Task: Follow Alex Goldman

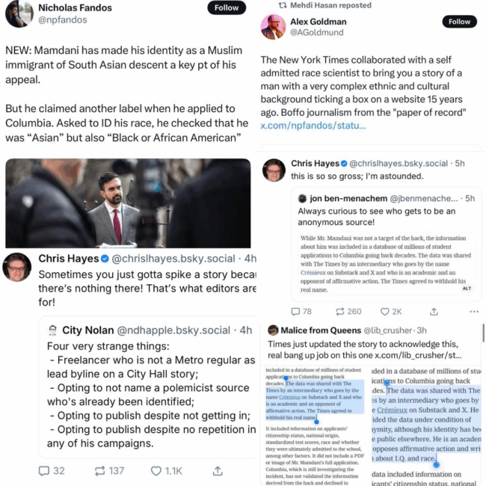Action: tap(459, 22)
